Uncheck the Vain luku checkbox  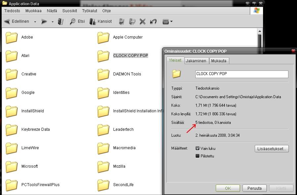tap(197, 149)
